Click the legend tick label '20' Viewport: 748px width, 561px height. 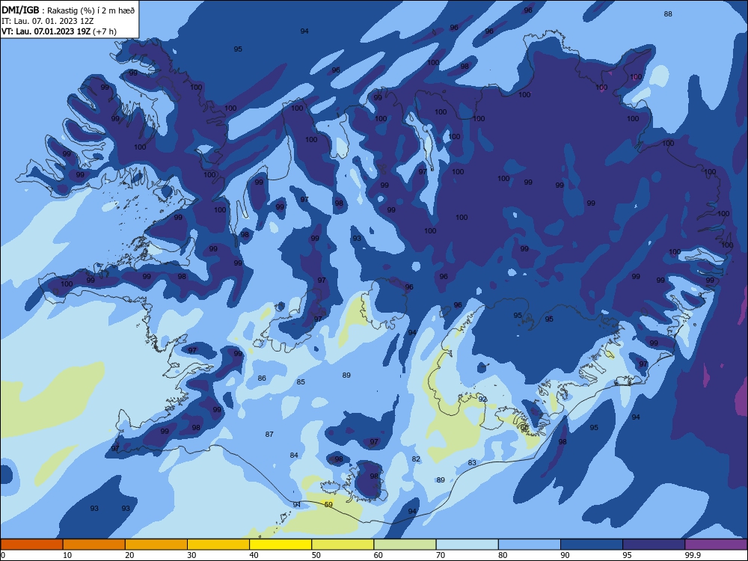coord(129,555)
